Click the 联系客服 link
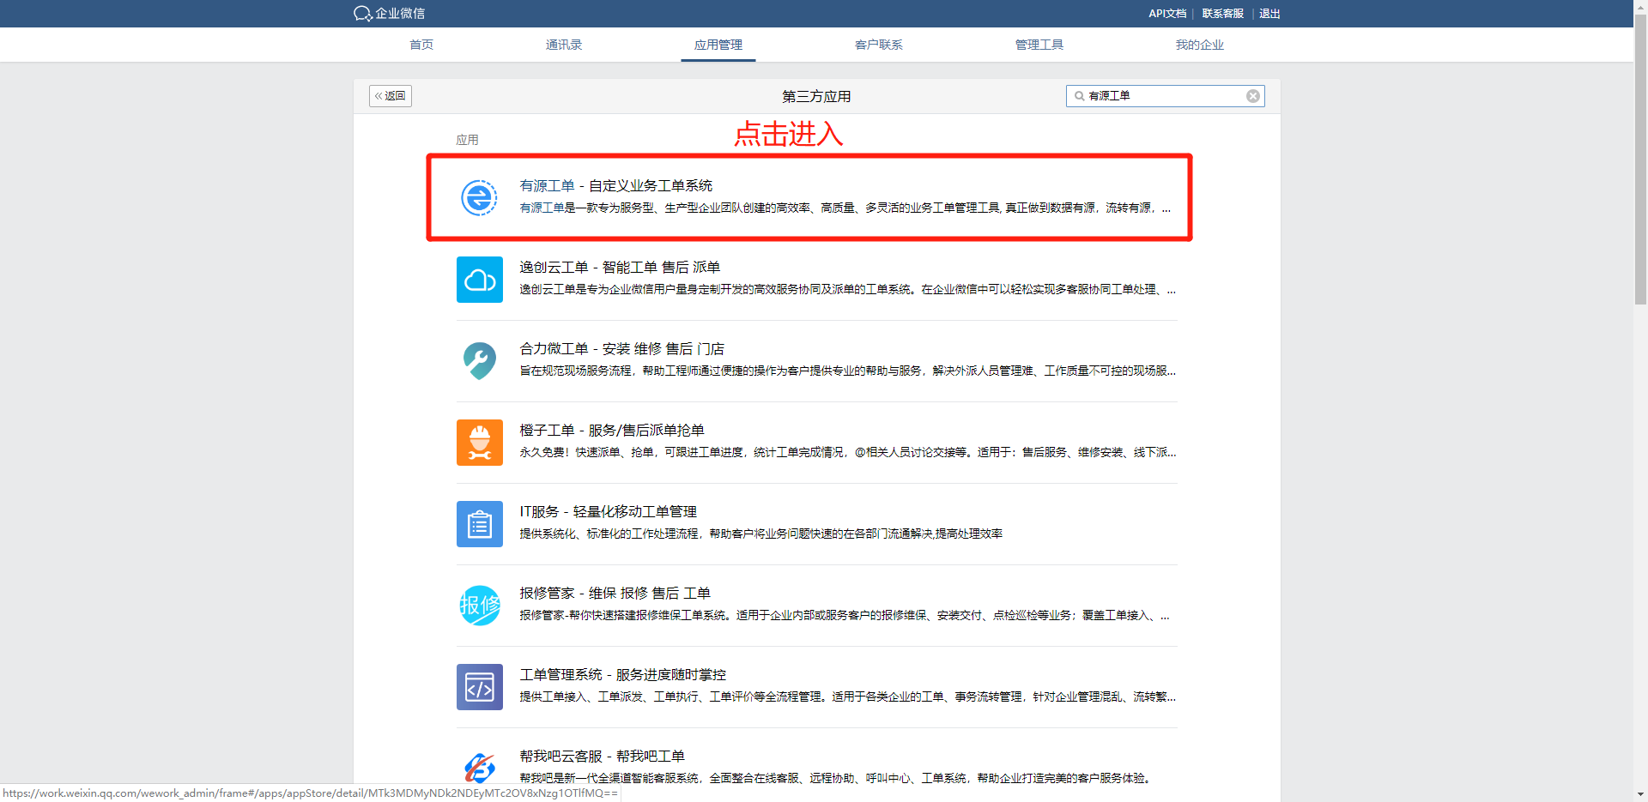This screenshot has width=1648, height=802. tap(1222, 14)
